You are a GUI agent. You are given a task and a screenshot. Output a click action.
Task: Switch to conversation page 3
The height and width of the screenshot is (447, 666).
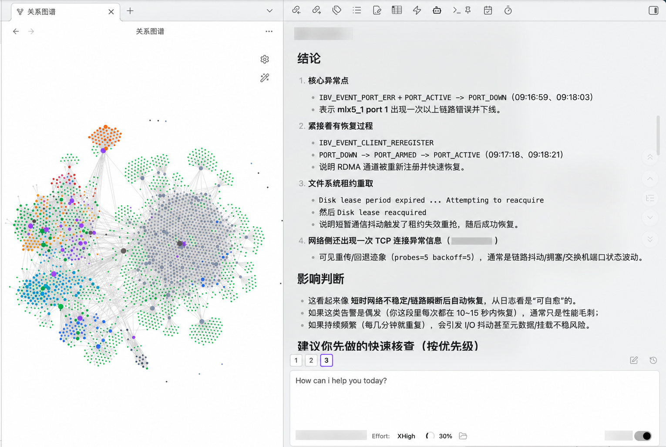coord(326,360)
